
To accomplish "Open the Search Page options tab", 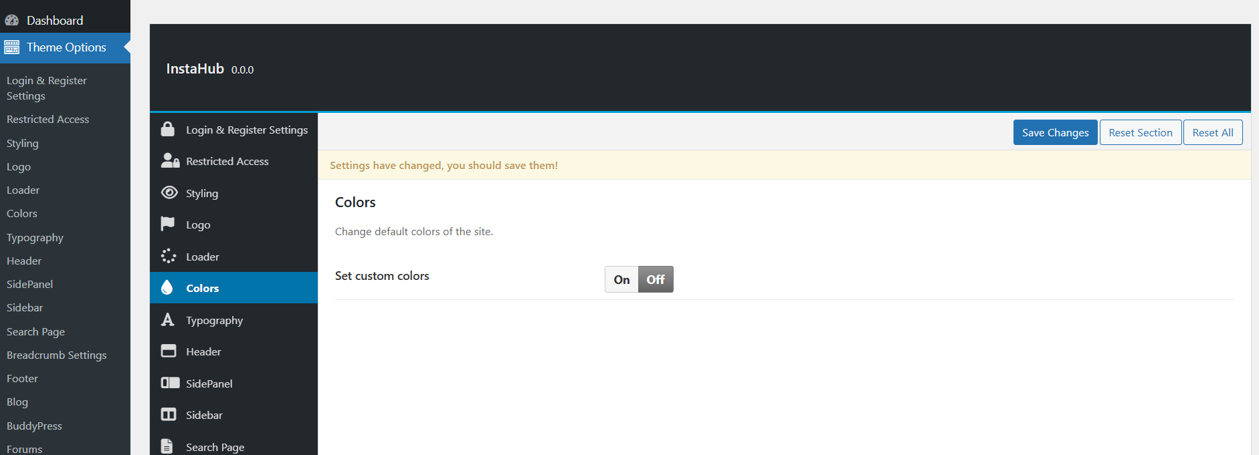I will (x=215, y=447).
